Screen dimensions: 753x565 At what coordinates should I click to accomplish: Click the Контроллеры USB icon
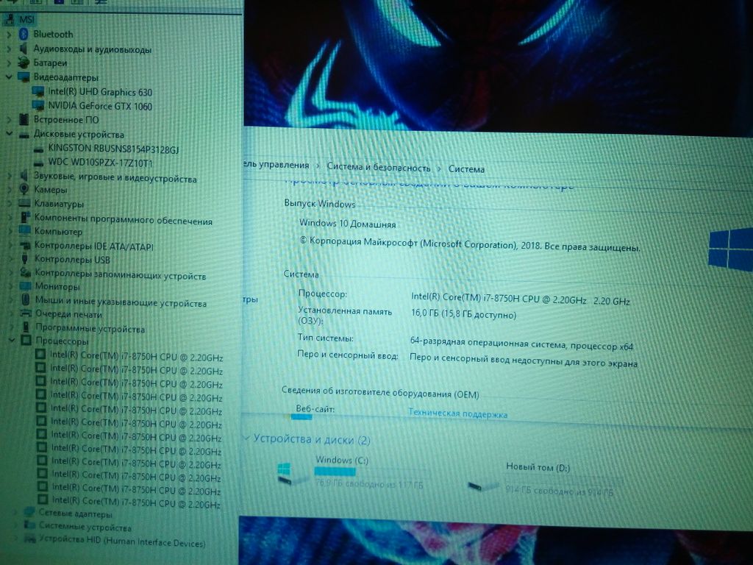point(25,259)
